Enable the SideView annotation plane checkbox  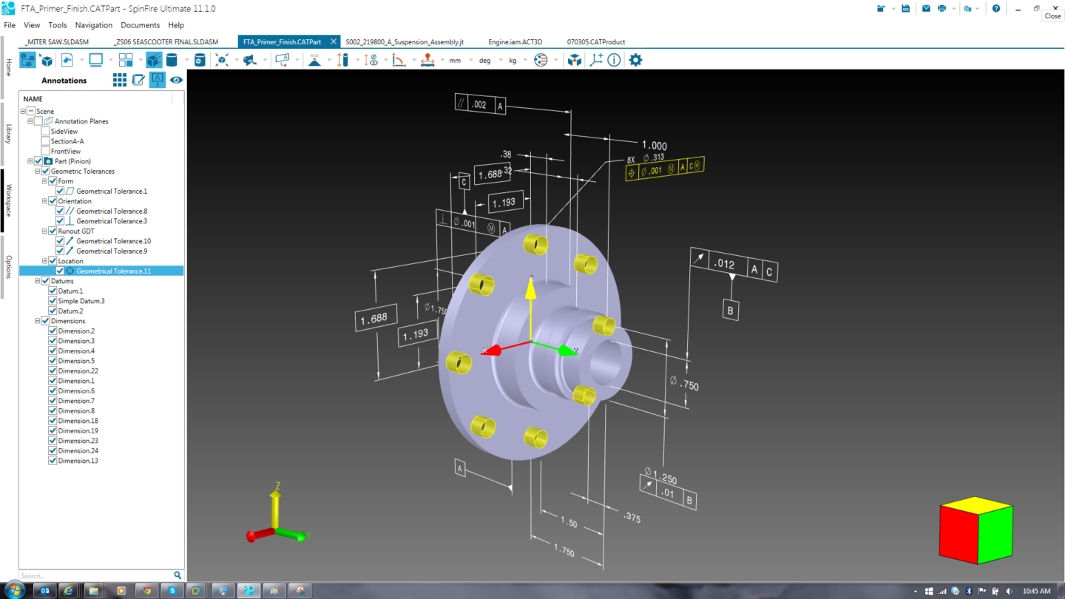pos(45,132)
